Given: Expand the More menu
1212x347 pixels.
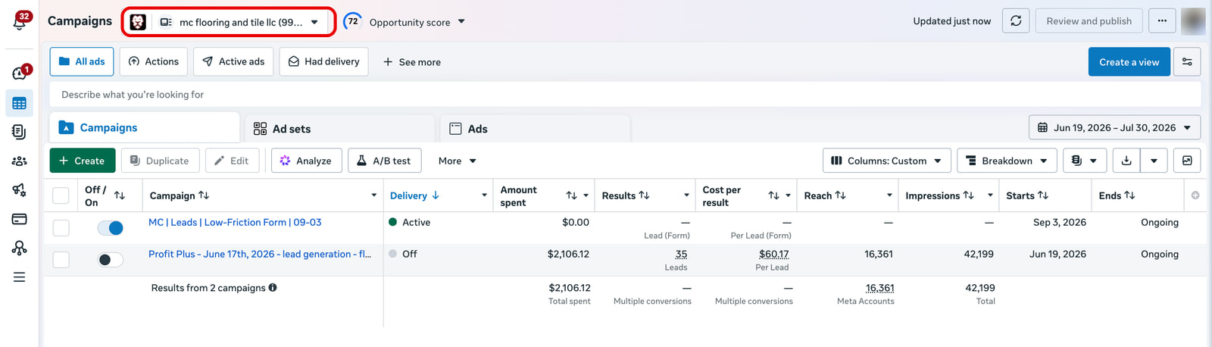Looking at the screenshot, I should point(458,161).
